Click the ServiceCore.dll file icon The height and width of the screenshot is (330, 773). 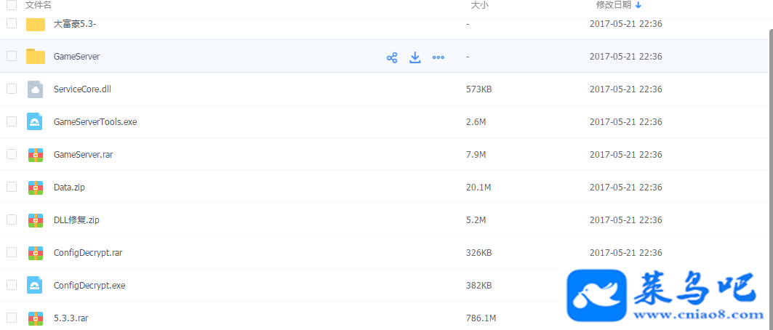tap(36, 89)
